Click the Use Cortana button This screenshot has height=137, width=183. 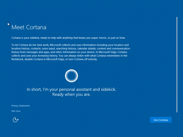pyautogui.click(x=161, y=120)
